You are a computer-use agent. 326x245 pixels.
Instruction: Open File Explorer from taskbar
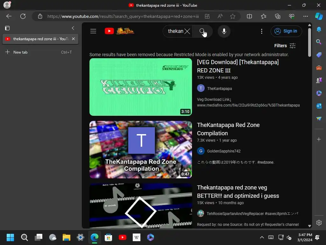pos(67,237)
